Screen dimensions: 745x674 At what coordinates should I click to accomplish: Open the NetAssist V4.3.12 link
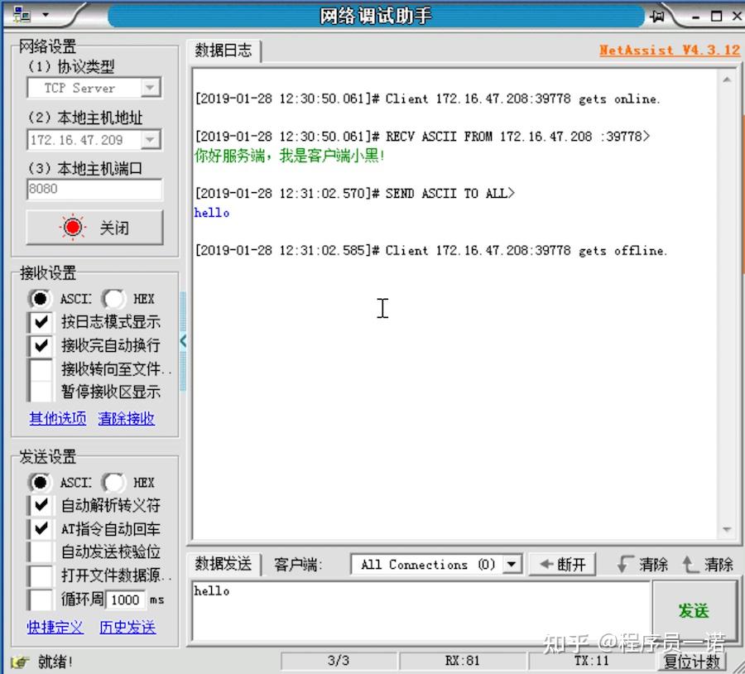[x=669, y=50]
